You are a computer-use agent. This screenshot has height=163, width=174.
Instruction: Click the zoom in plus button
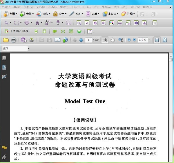click(135, 40)
